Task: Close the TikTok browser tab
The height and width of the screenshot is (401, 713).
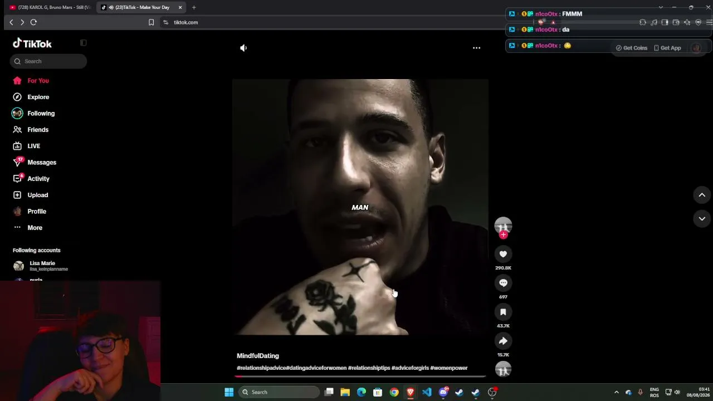Action: tap(180, 7)
